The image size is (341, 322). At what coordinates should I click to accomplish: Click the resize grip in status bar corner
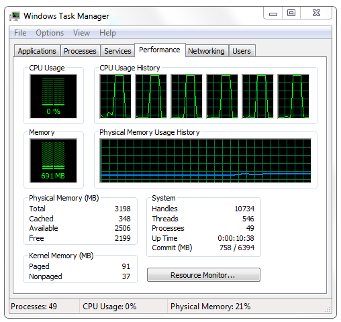pos(328,309)
